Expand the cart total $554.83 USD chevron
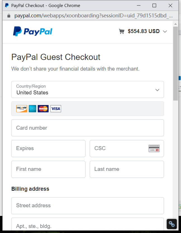This screenshot has width=181, height=233. point(165,31)
